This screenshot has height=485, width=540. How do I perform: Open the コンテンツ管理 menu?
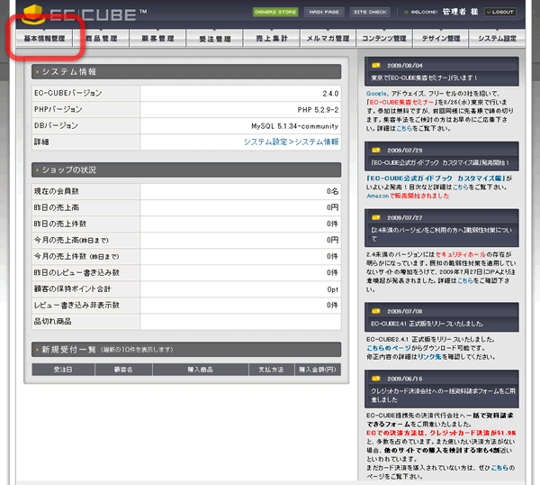click(x=384, y=38)
